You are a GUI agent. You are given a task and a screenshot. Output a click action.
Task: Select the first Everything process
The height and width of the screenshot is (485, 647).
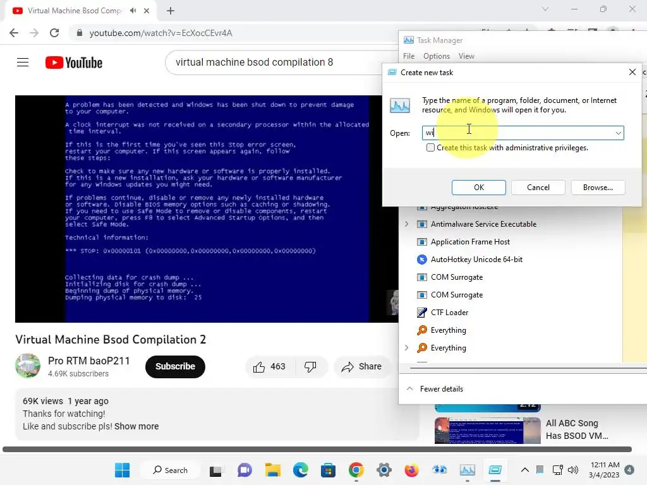click(512, 330)
